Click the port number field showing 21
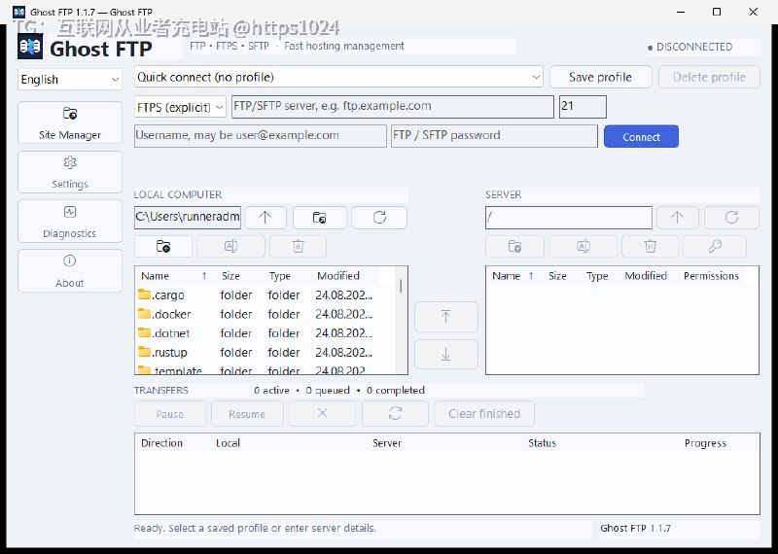The width and height of the screenshot is (778, 554). pyautogui.click(x=583, y=107)
